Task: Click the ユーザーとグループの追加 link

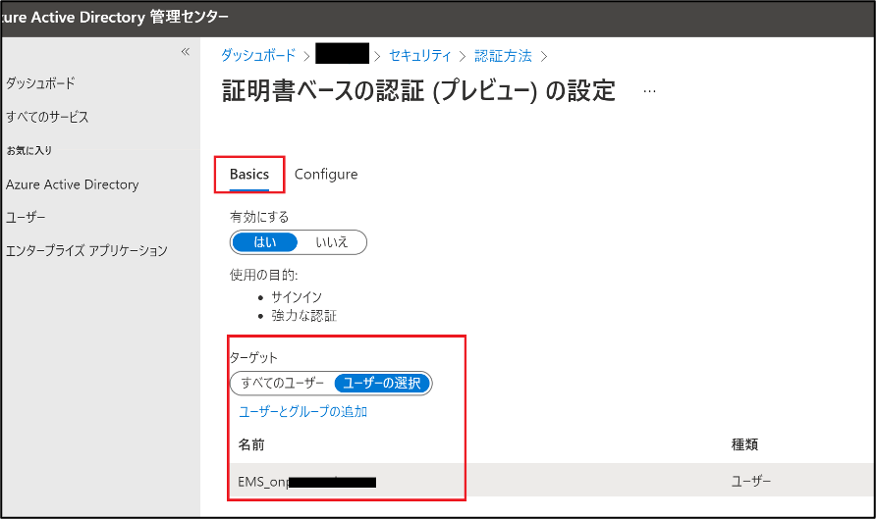Action: (x=302, y=412)
